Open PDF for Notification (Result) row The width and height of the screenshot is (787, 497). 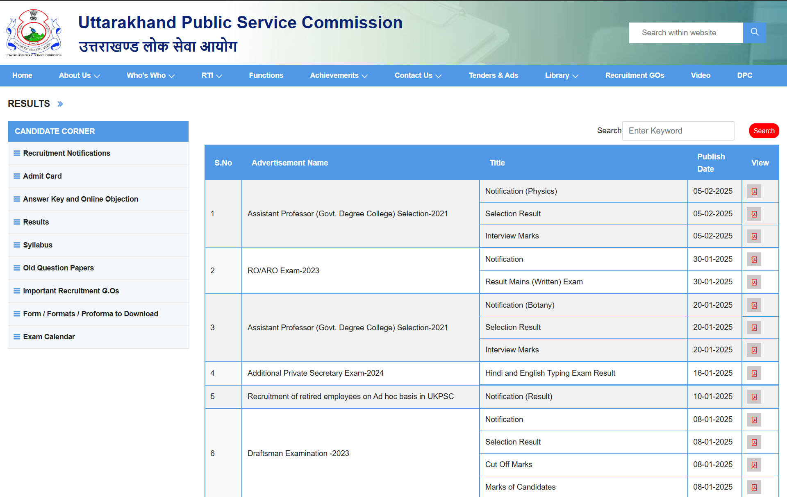pyautogui.click(x=754, y=397)
